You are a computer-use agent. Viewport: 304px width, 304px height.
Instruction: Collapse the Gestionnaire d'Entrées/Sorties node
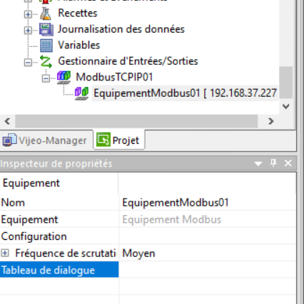point(28,63)
